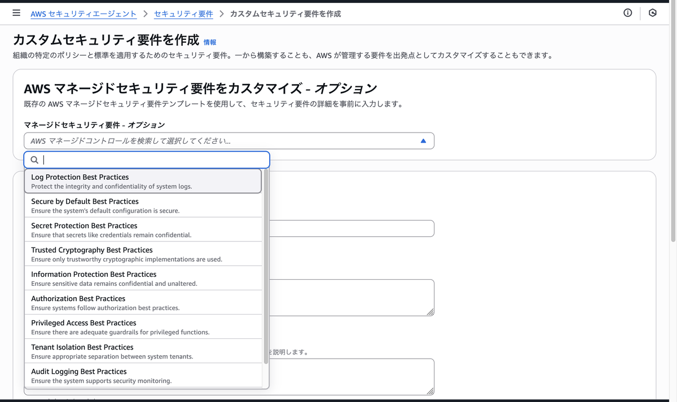Click the search magnifier icon in dropdown
677x402 pixels.
pos(34,160)
